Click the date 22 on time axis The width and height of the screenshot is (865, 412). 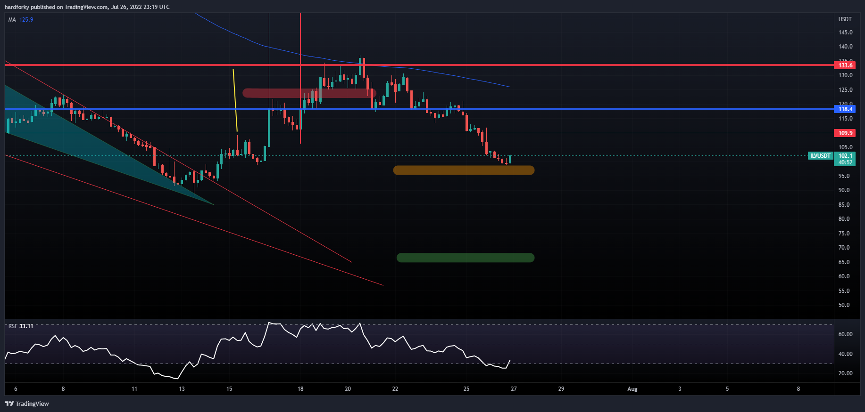pyautogui.click(x=395, y=389)
